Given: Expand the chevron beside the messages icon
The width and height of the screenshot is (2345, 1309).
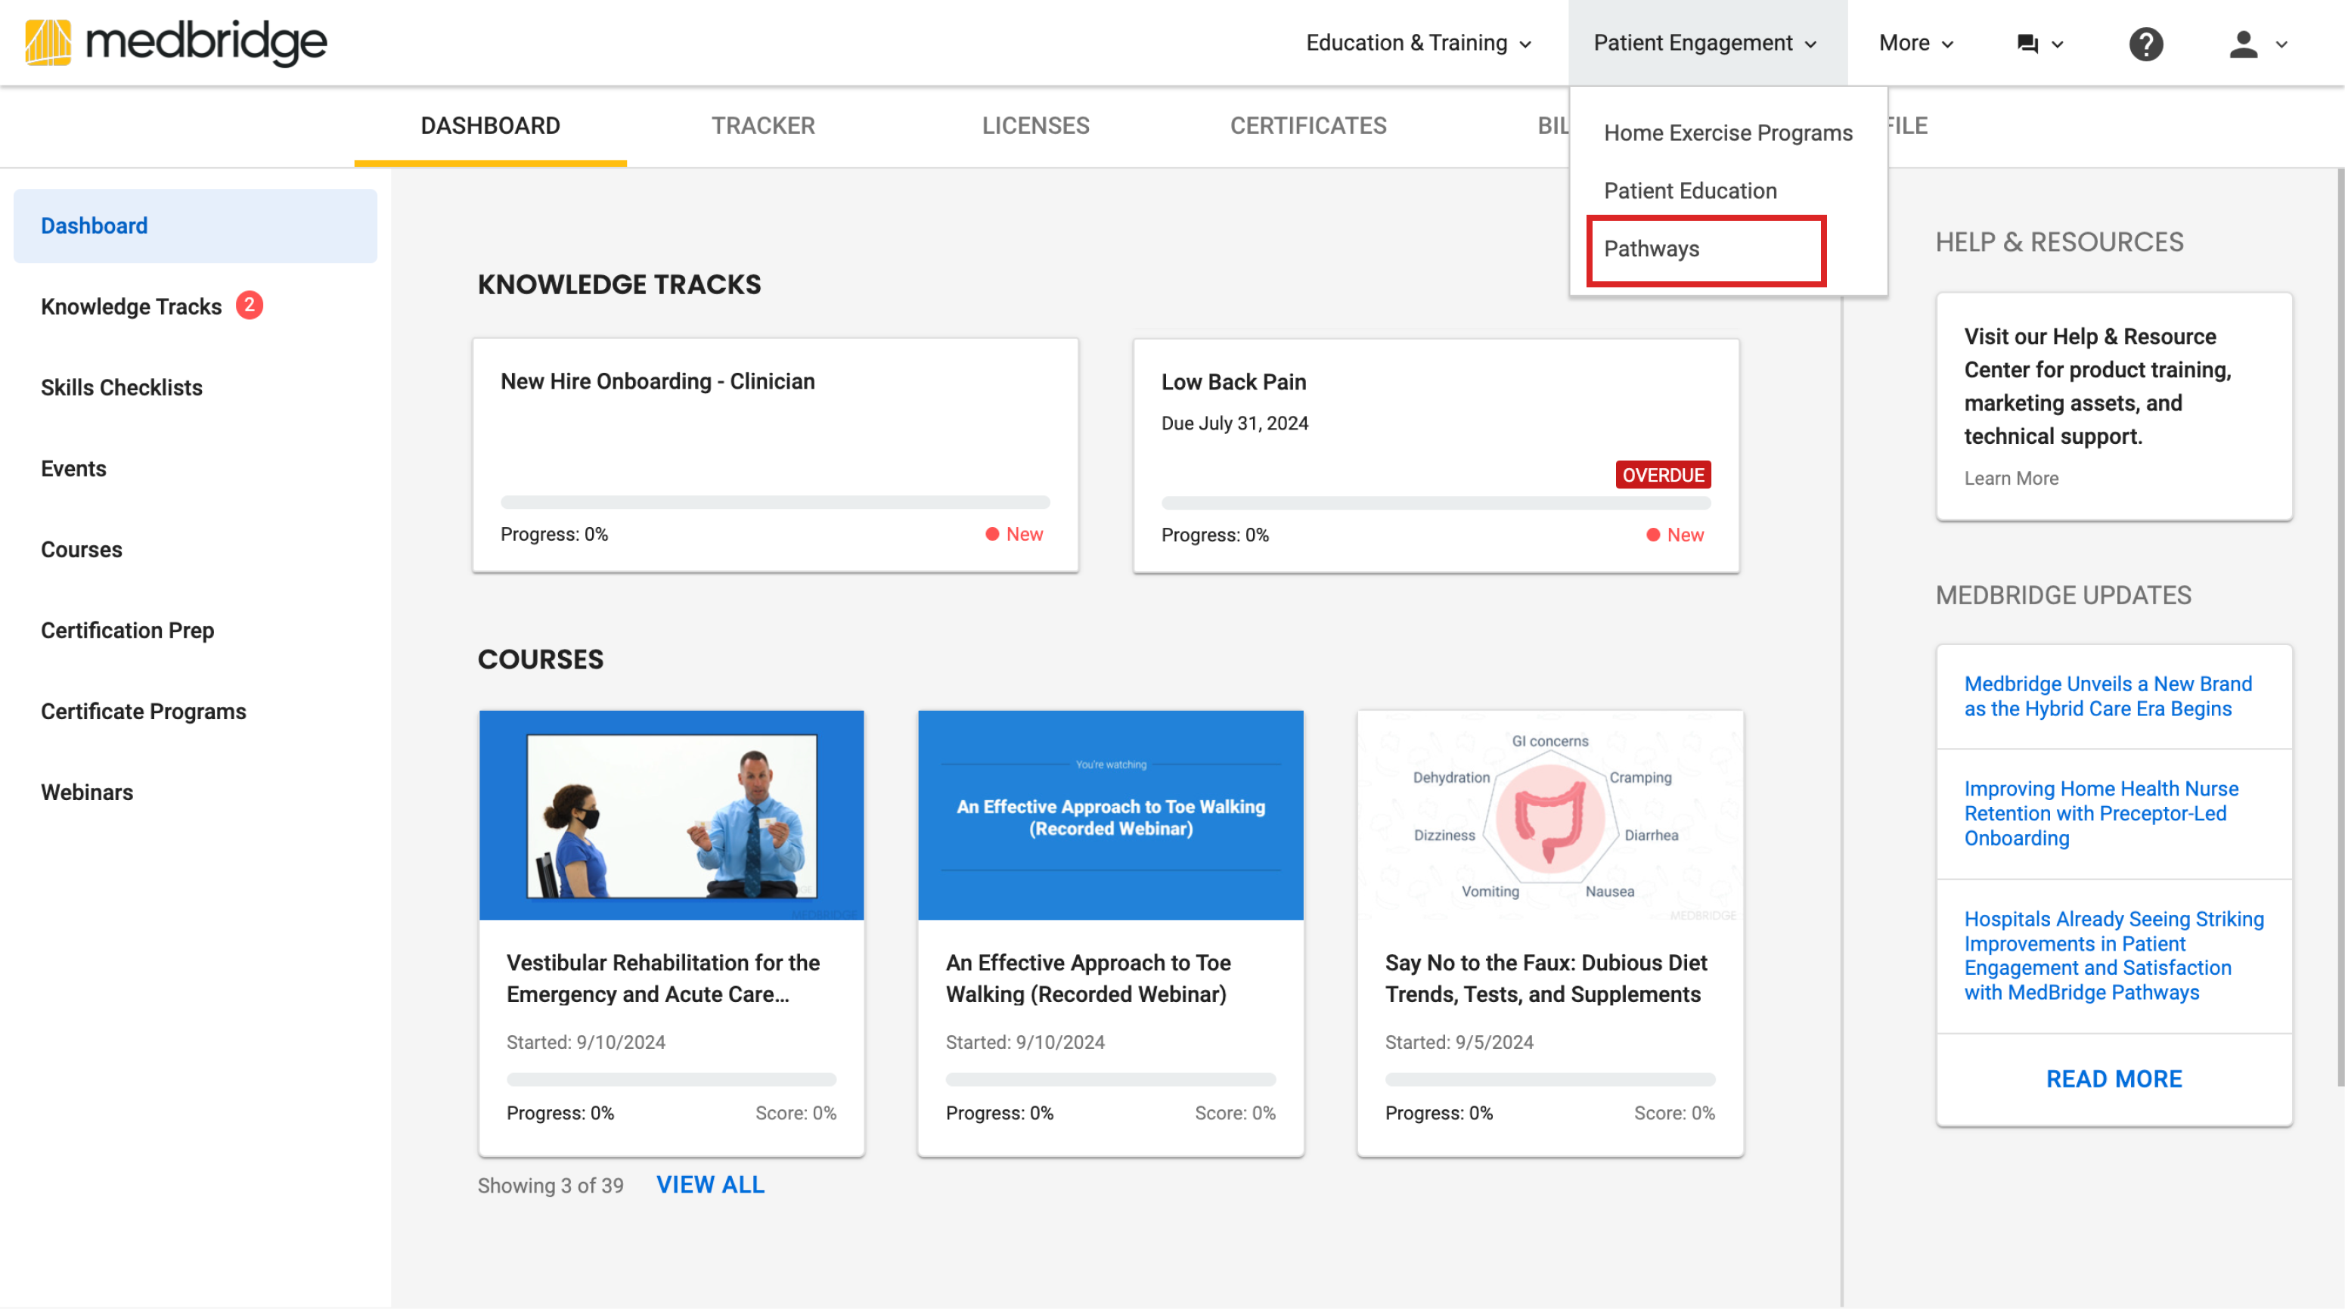Looking at the screenshot, I should 2058,44.
